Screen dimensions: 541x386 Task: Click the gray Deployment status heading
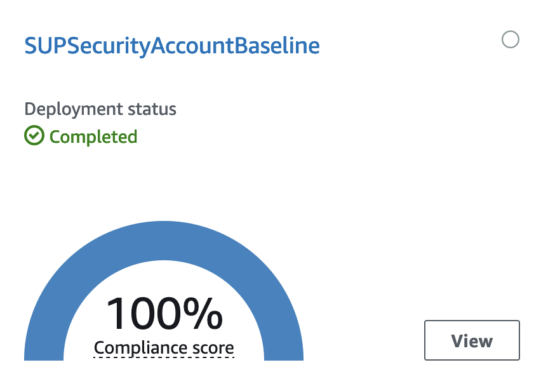(x=100, y=109)
